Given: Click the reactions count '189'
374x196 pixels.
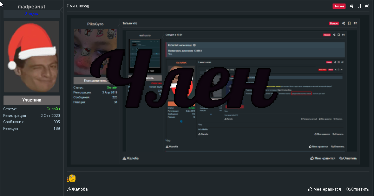Looking at the screenshot, I should [x=57, y=128].
